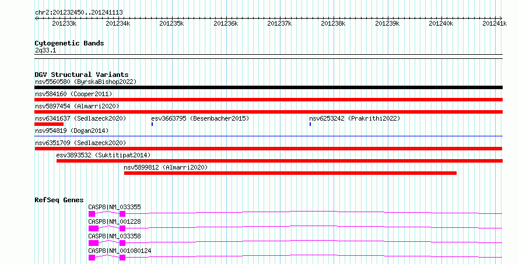Click the first exon box of CASP8|NM_033358
The image size is (519, 264).
(93, 243)
